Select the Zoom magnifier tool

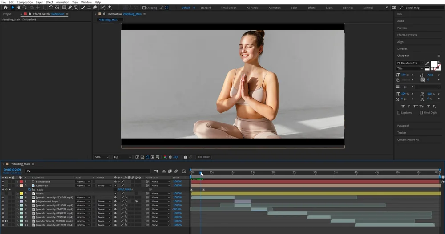click(24, 8)
